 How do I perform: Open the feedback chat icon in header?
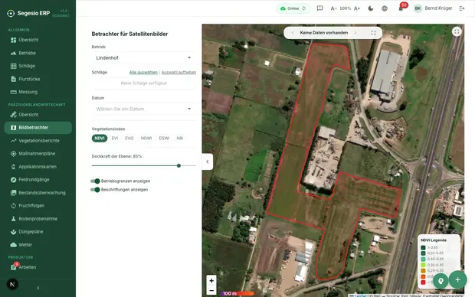tap(319, 8)
